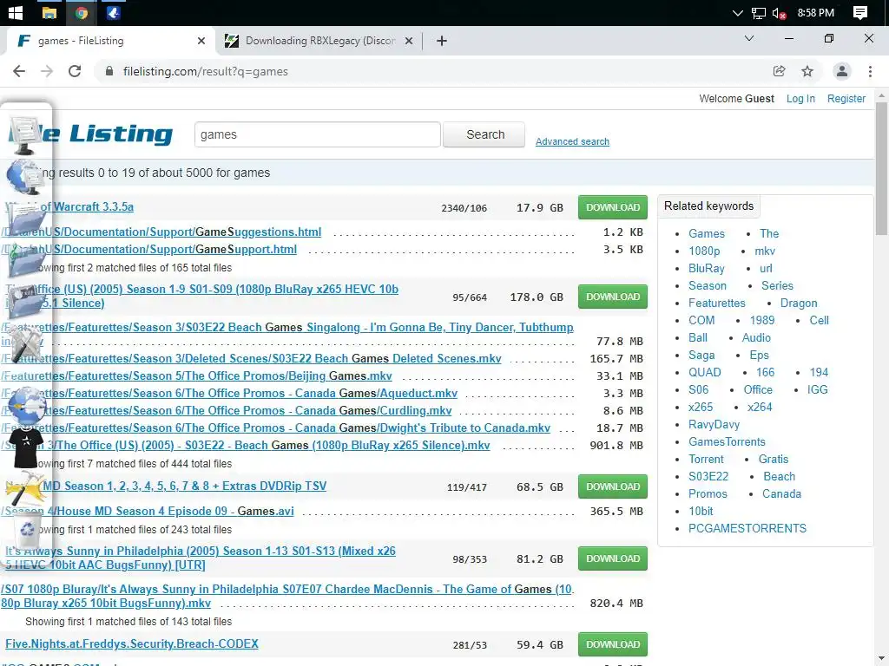Click the Chrome icon in the taskbar

pyautogui.click(x=81, y=12)
